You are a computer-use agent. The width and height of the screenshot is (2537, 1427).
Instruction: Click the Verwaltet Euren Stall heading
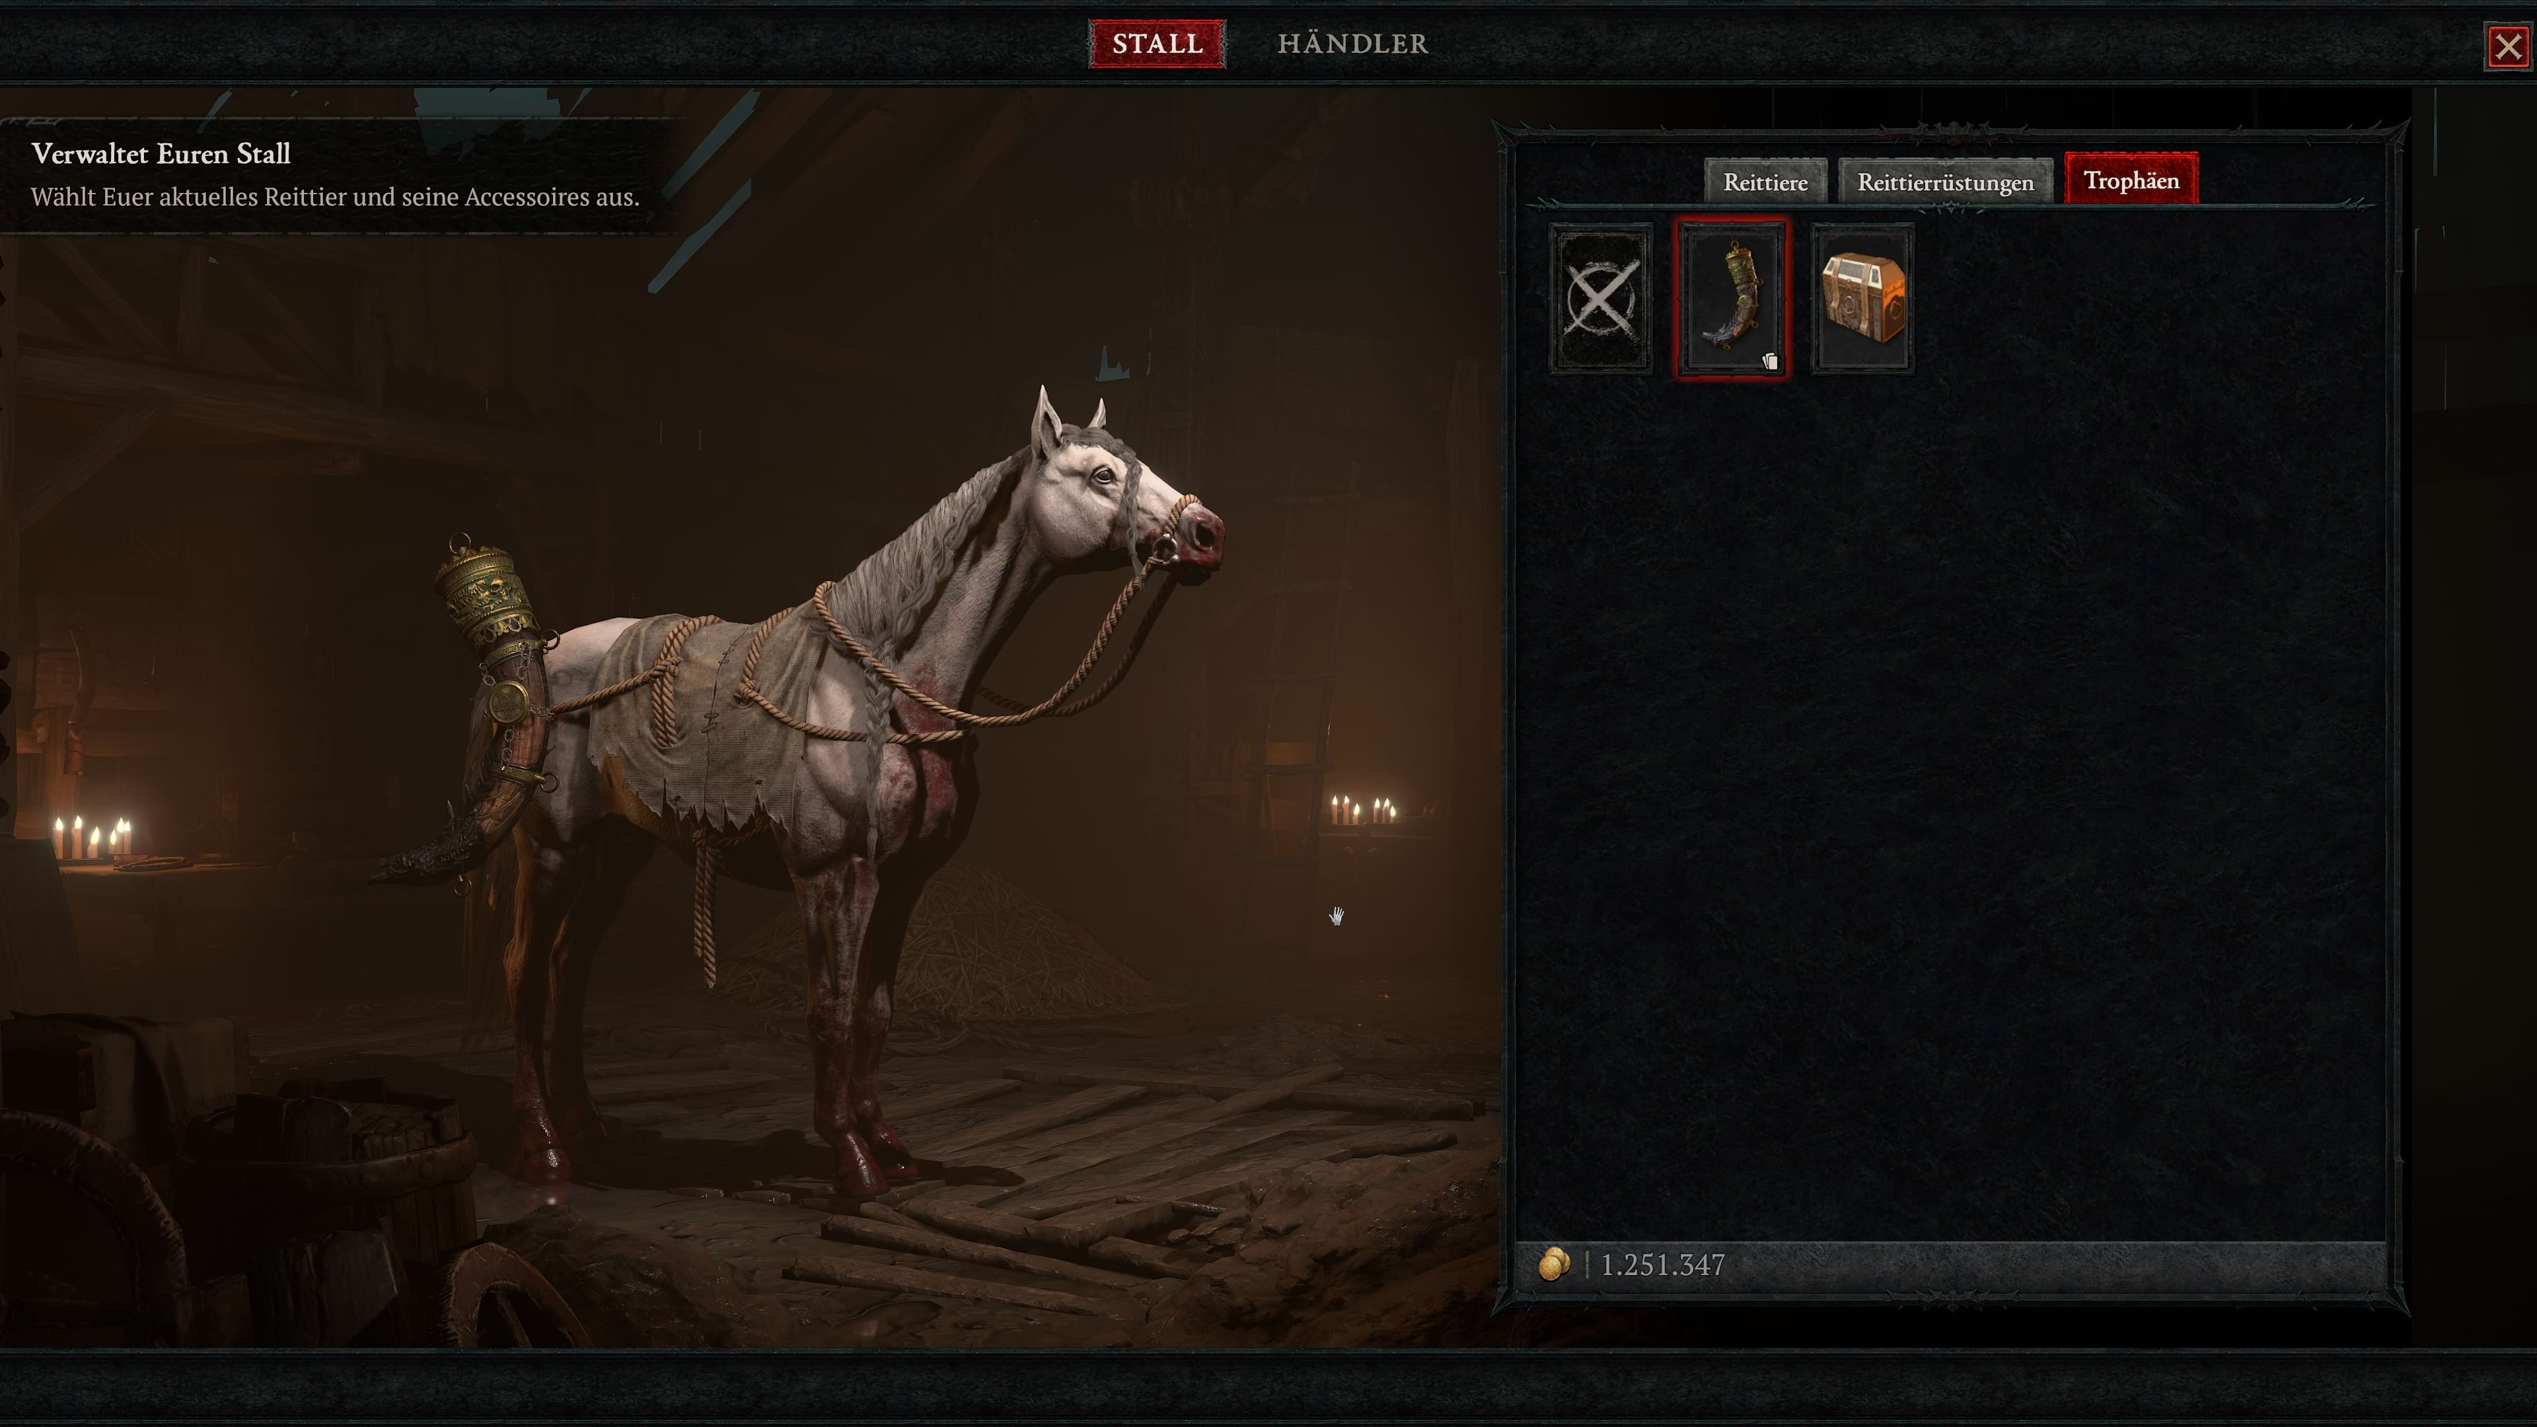[x=161, y=154]
